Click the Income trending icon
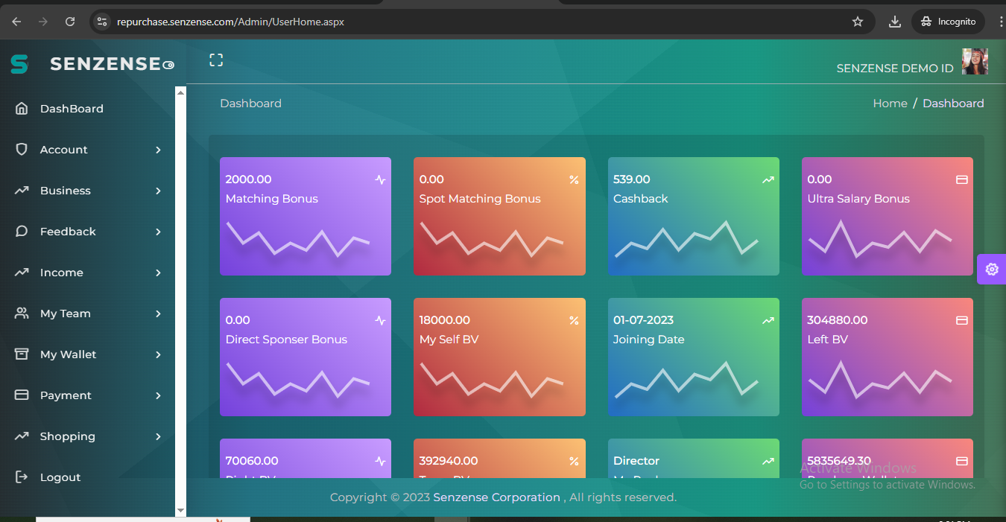The height and width of the screenshot is (522, 1006). click(22, 273)
